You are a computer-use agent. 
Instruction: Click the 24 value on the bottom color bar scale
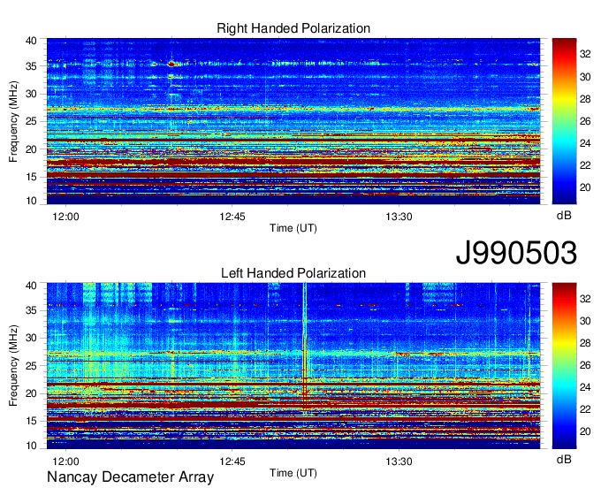point(585,387)
